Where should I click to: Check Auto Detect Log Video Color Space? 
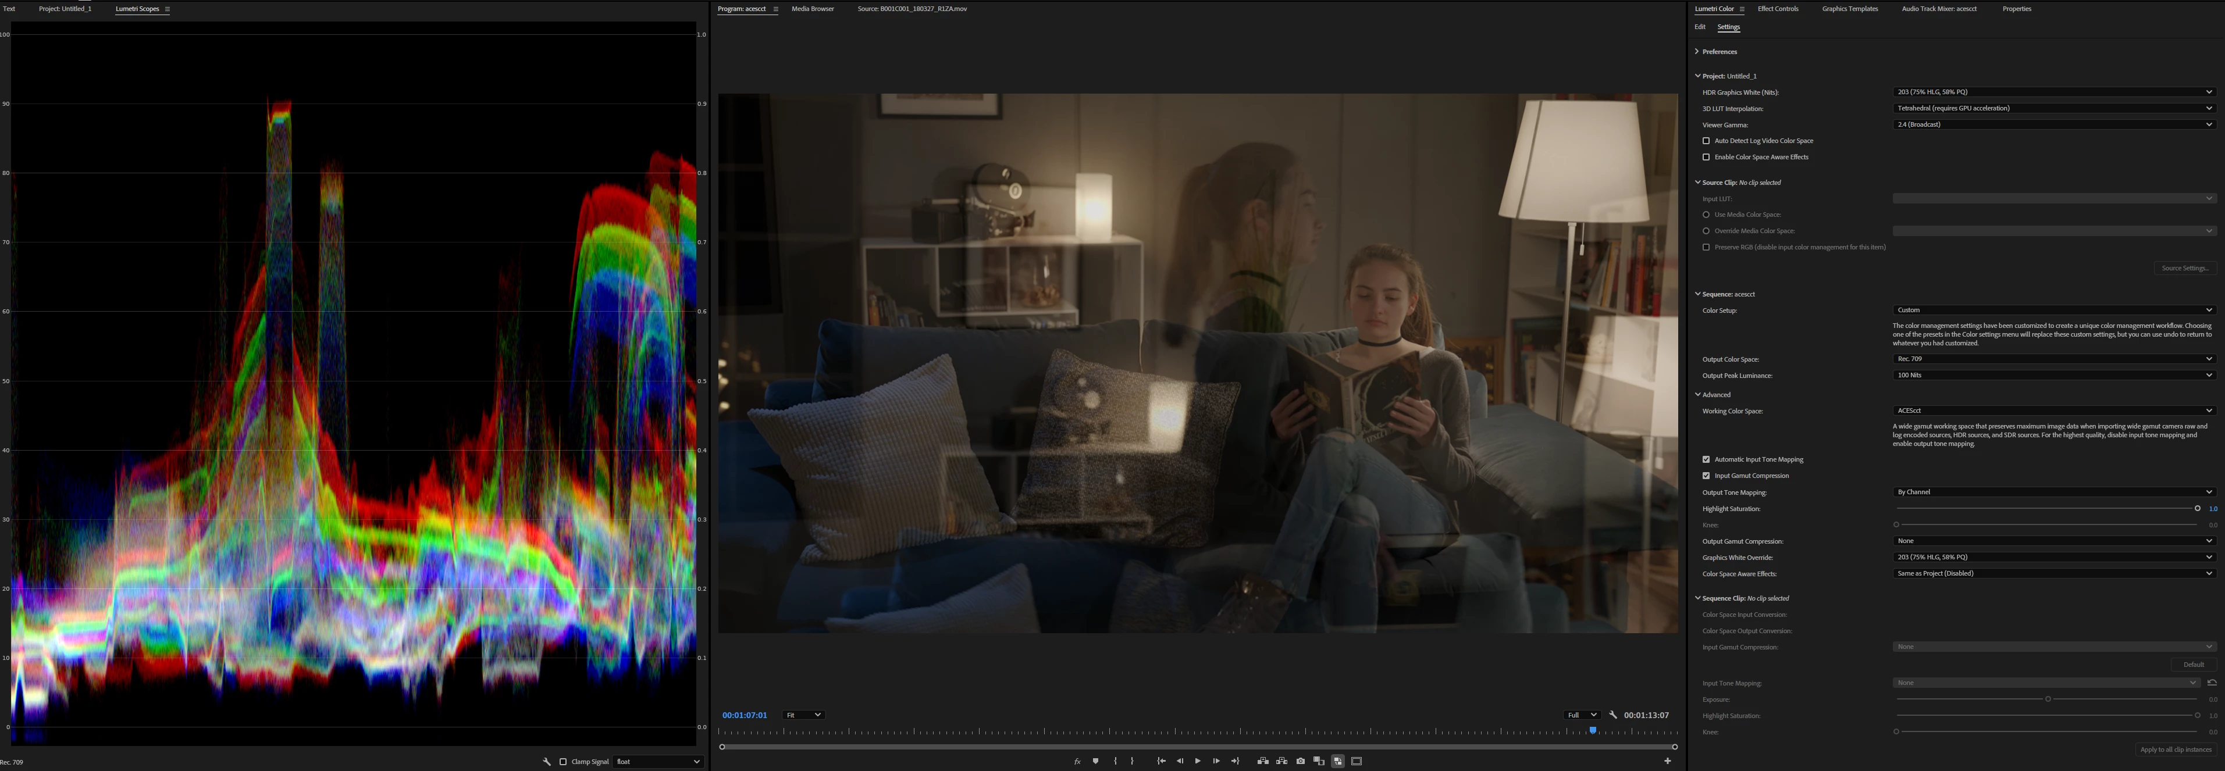pyautogui.click(x=1706, y=141)
